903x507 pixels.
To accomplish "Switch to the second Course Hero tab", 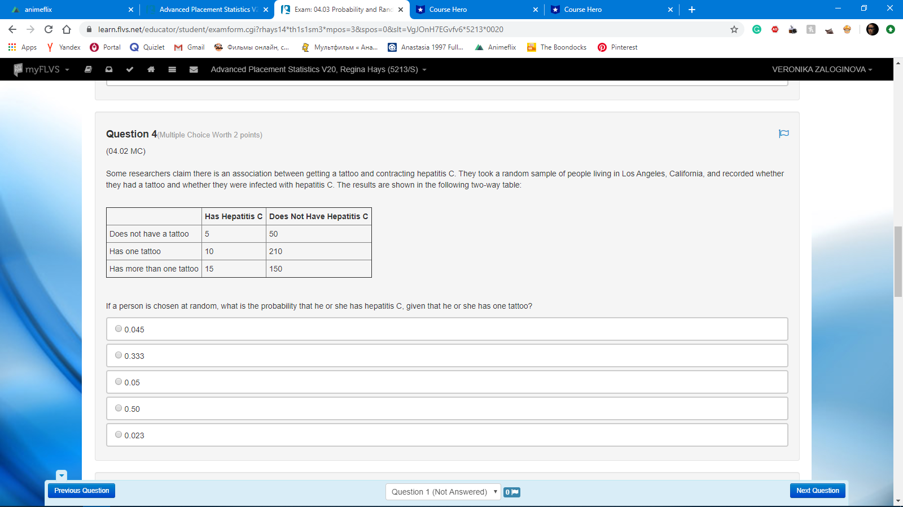I will (611, 10).
